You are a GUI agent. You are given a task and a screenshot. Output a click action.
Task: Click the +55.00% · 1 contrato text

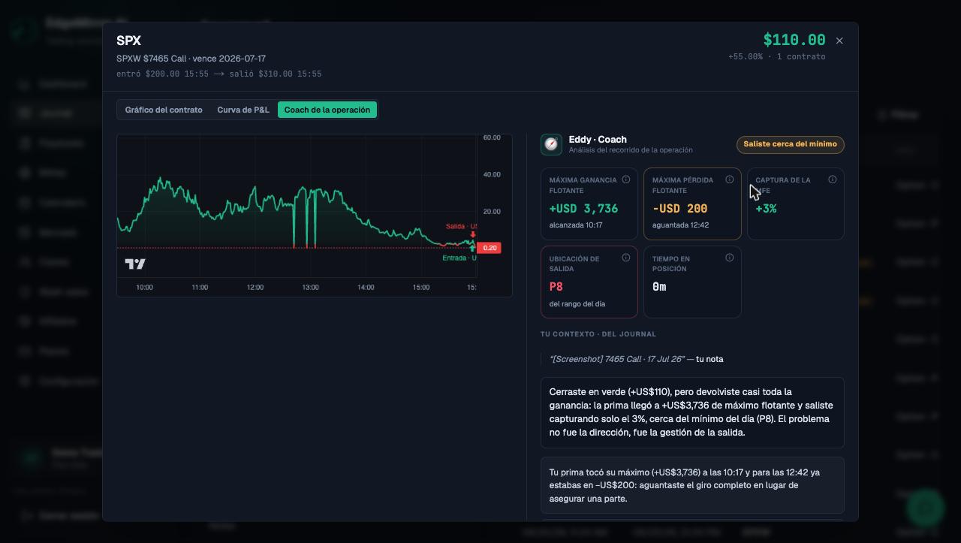click(x=777, y=57)
